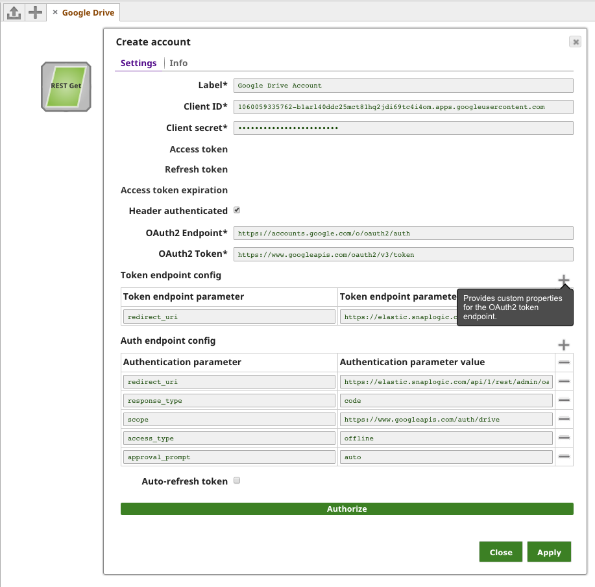Close the Google Drive pipeline tab

coord(55,12)
